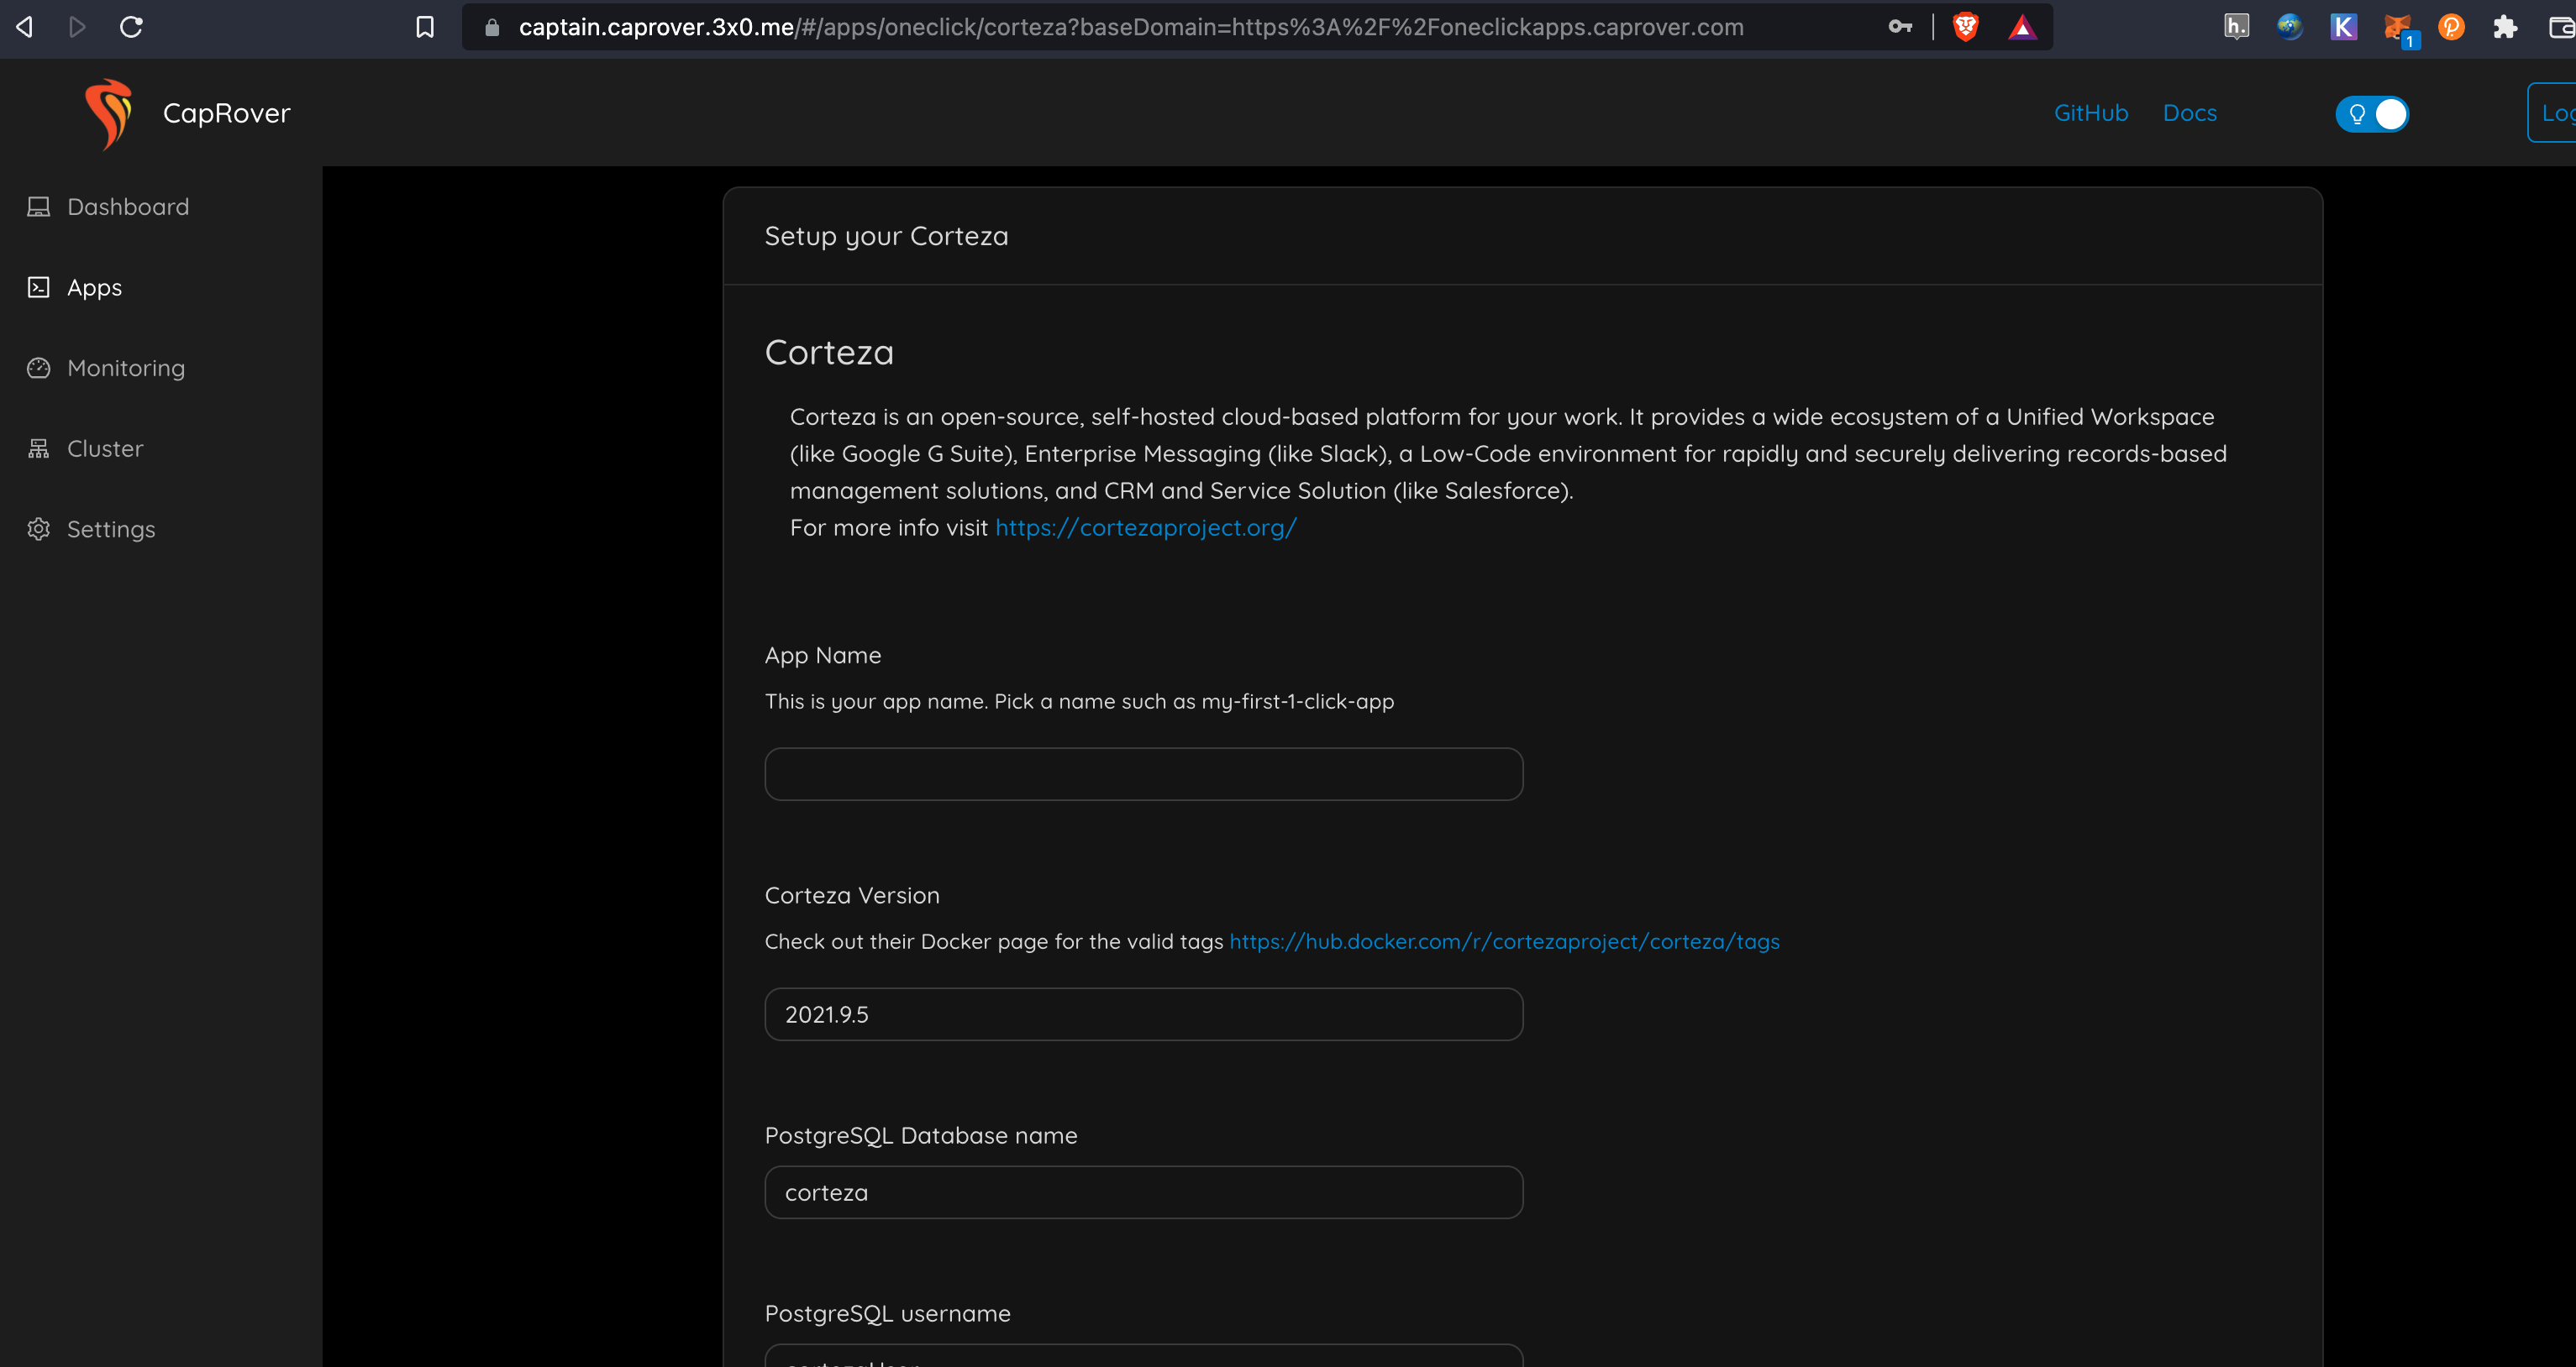
Task: Open Brave Shields lion icon
Action: (1965, 27)
